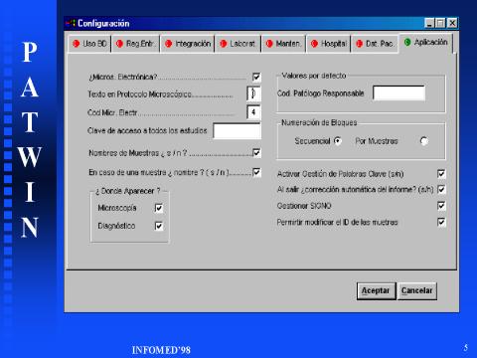Toggle the Microscopía checkbox
The image size is (477, 358).
click(159, 208)
